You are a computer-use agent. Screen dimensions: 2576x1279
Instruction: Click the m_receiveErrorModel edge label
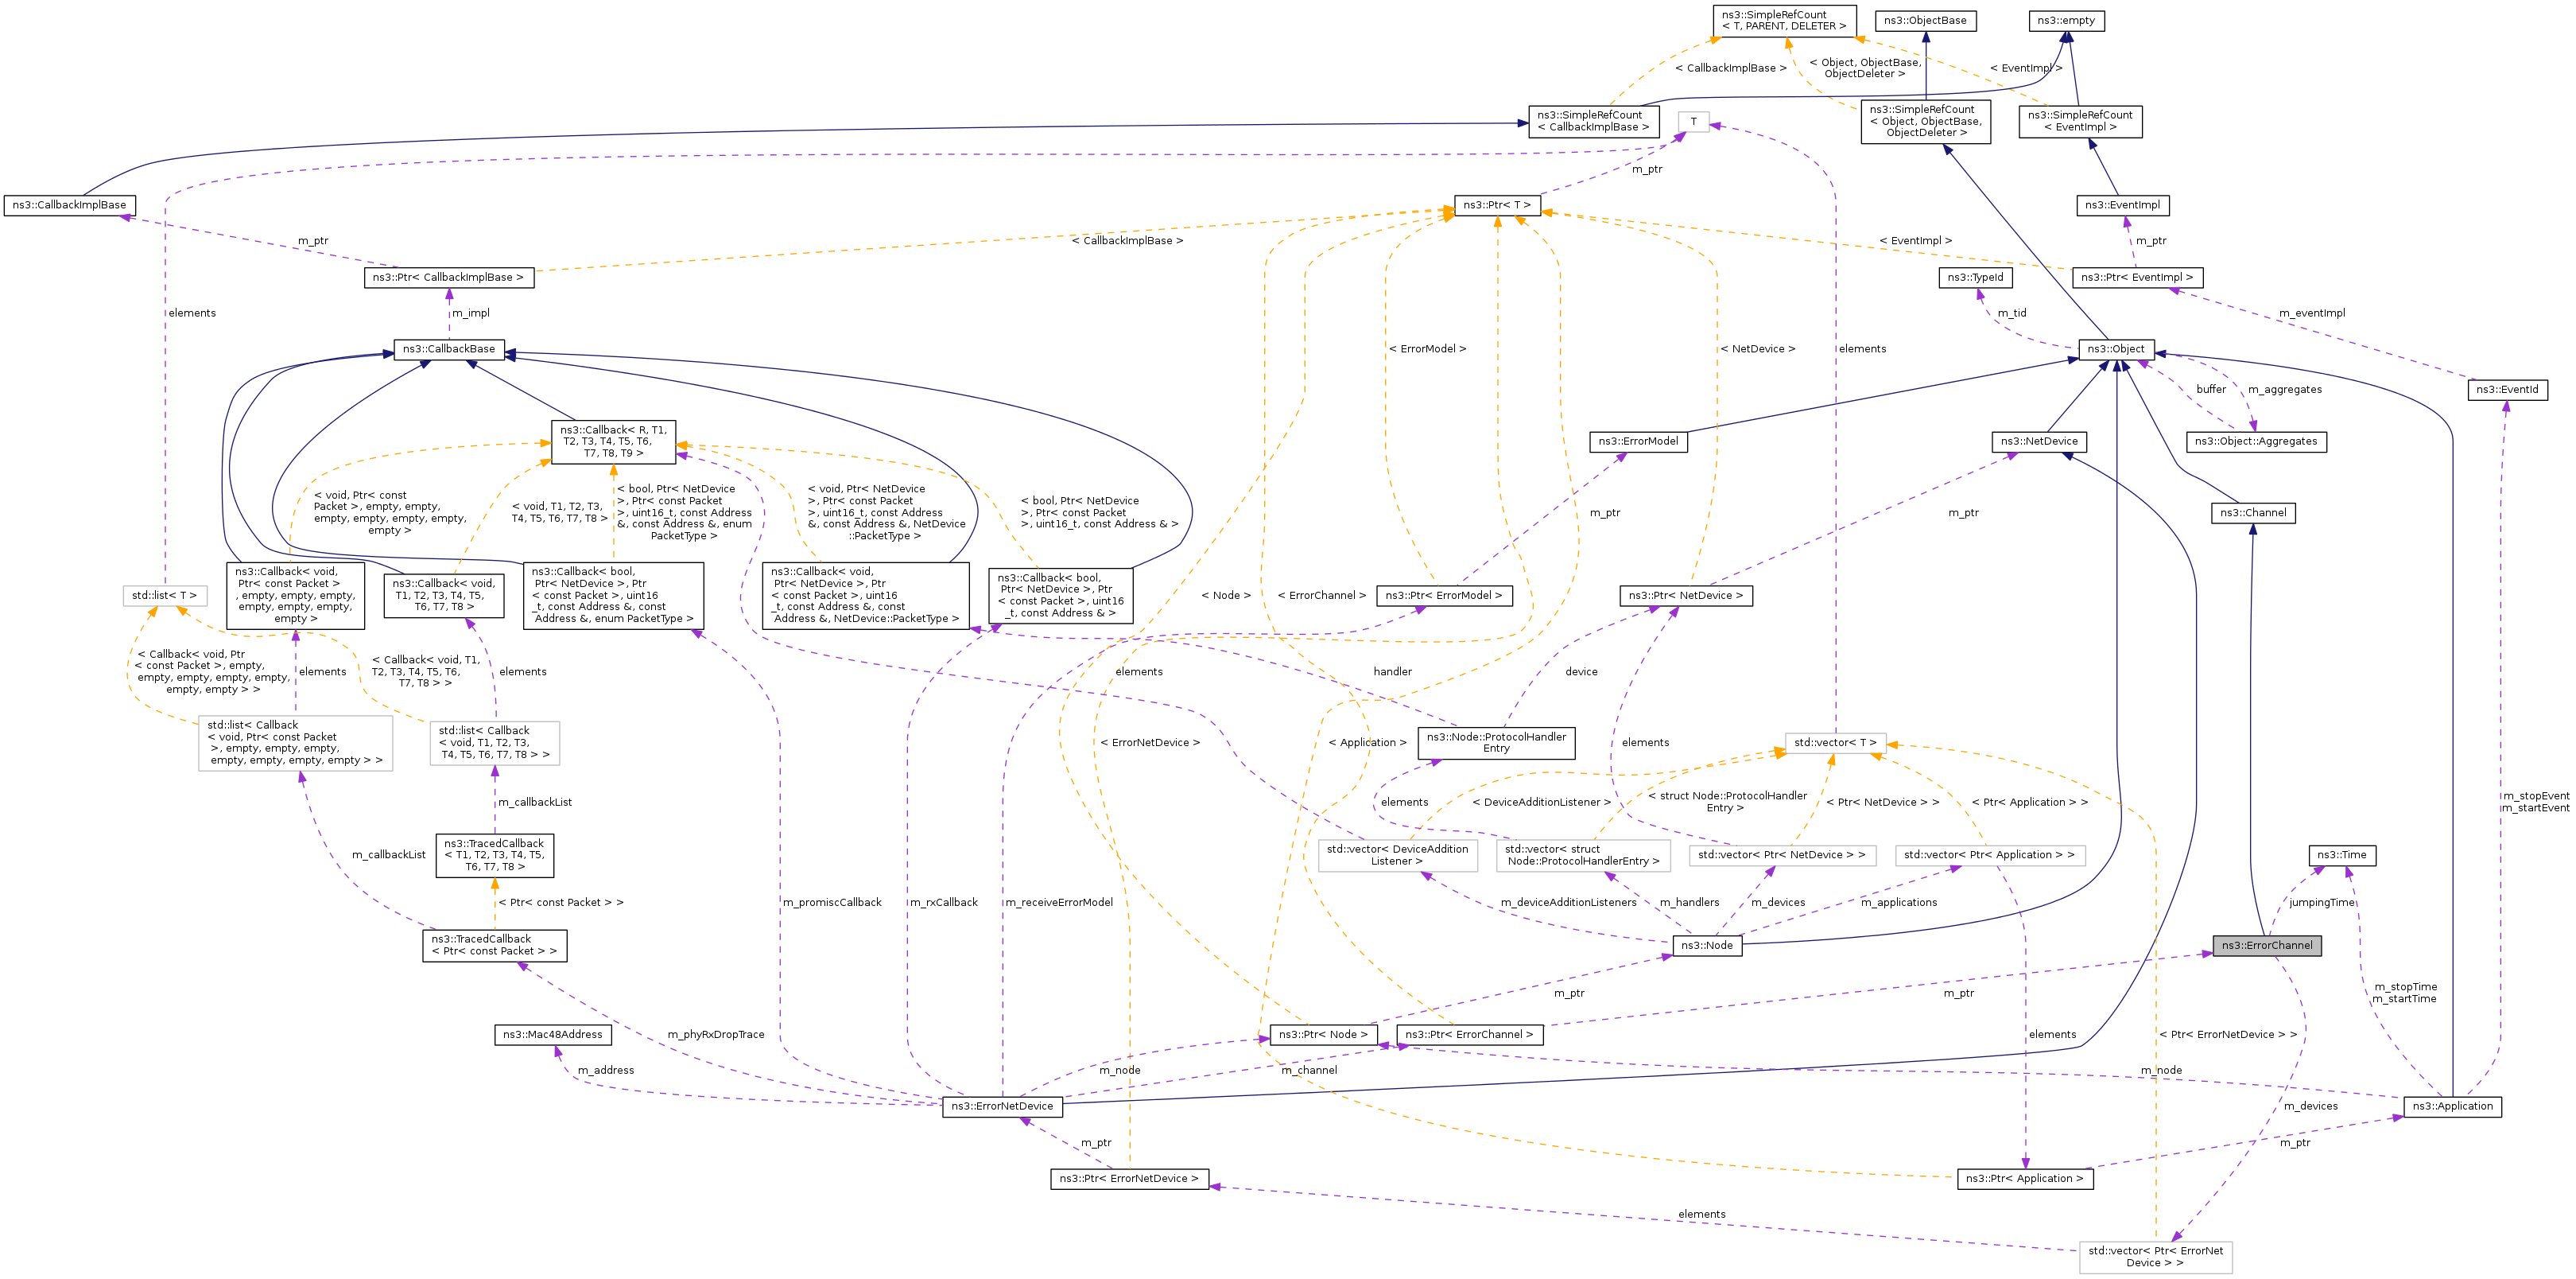point(1059,903)
